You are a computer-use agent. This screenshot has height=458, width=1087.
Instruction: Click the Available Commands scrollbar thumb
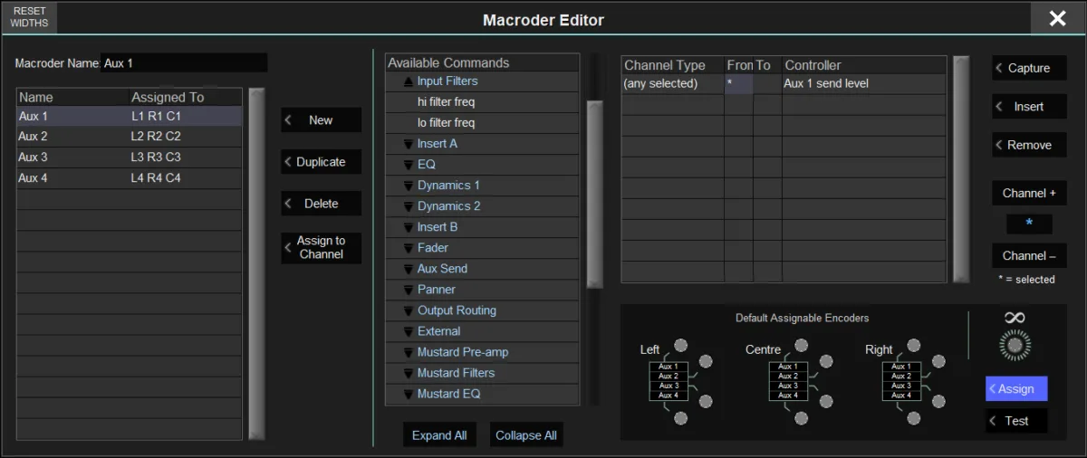pyautogui.click(x=595, y=194)
